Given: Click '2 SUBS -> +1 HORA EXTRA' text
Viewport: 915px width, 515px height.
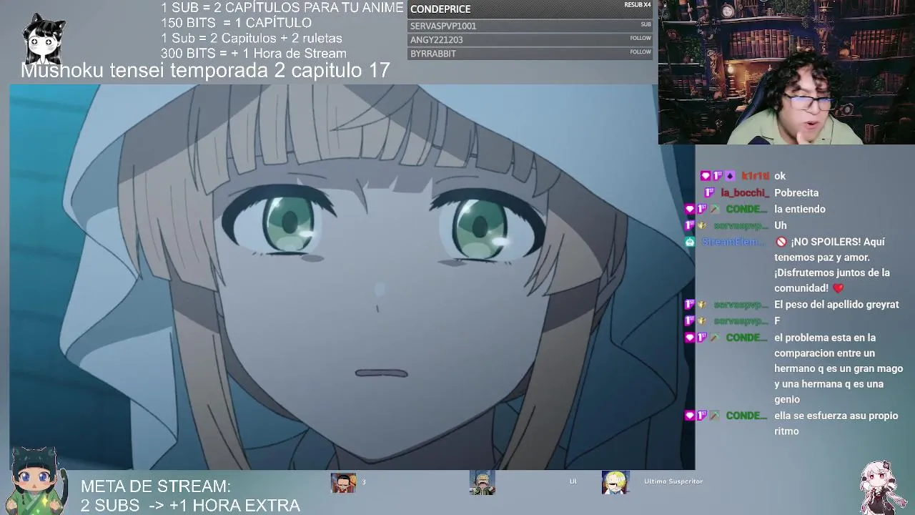Looking at the screenshot, I should click(190, 506).
